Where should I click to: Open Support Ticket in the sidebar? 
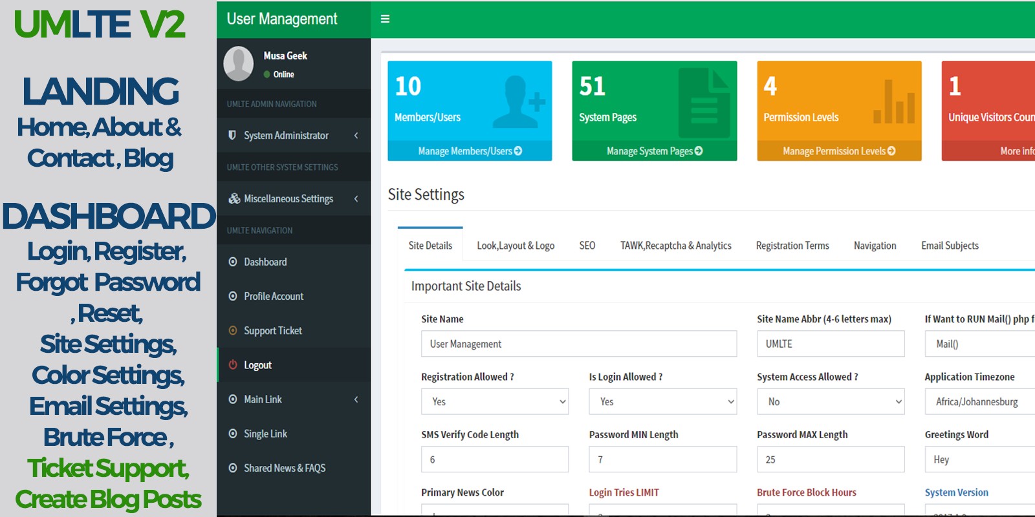tap(272, 330)
